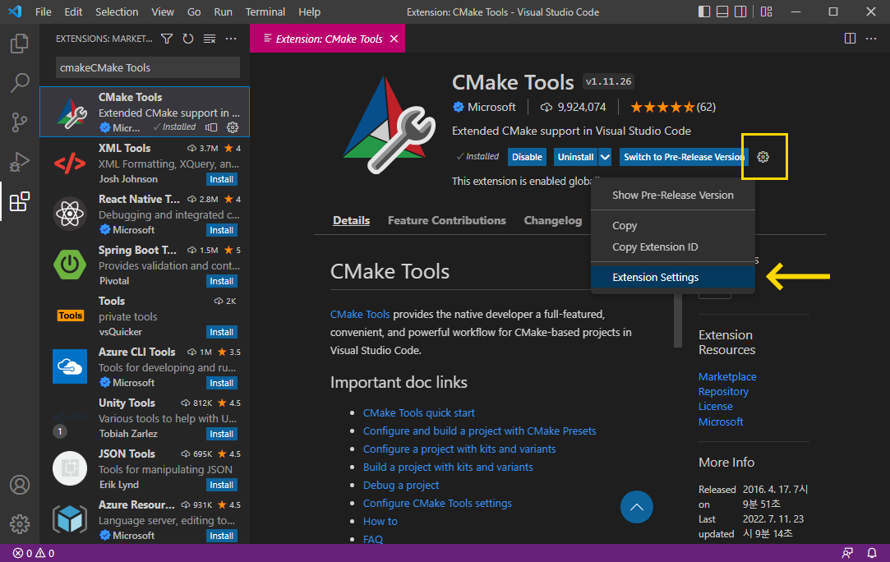
Task: Install the Spring Boot Tools extension
Action: 221,282
